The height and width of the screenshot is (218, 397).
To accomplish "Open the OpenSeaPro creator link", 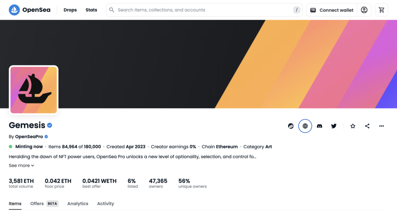I will [x=29, y=136].
